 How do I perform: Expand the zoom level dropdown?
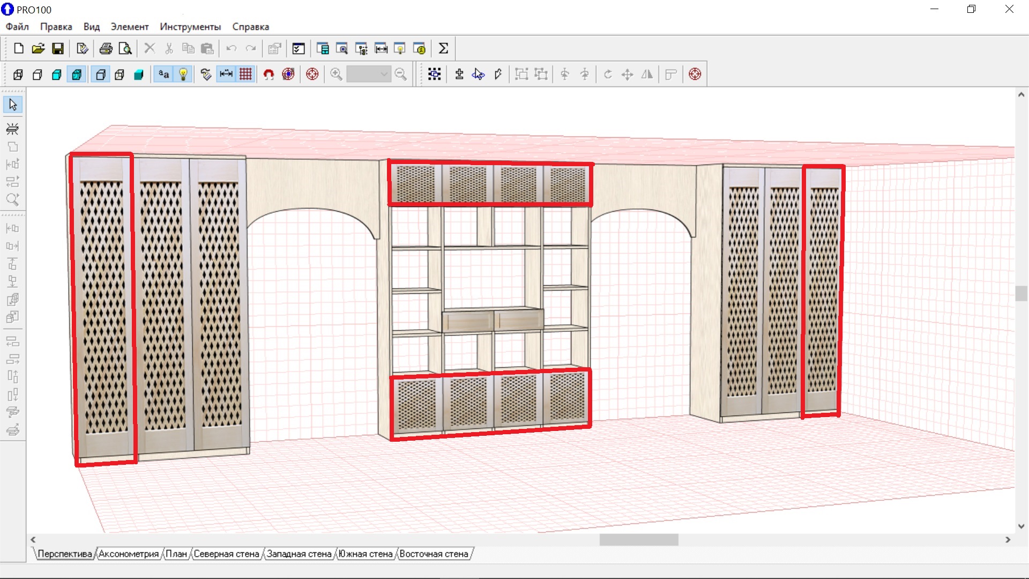[384, 75]
